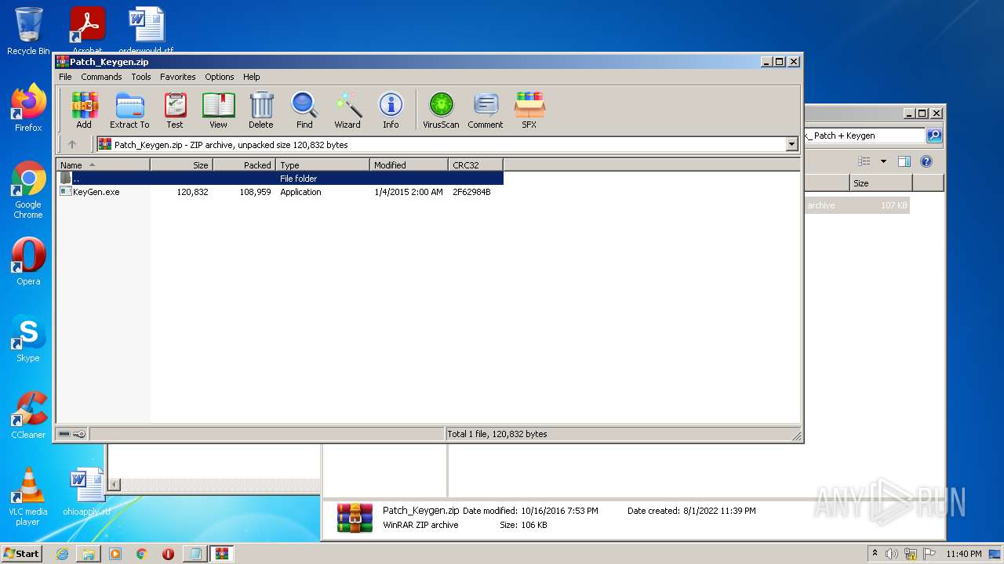Click WinRAR archive icon in details pane

tap(355, 518)
